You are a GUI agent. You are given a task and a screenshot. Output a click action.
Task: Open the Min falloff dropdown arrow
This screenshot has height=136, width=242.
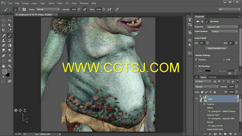tap(208, 43)
